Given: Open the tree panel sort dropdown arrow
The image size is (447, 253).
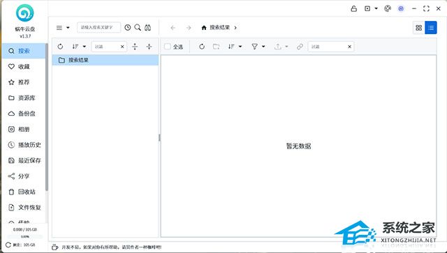Looking at the screenshot, I should (x=85, y=47).
